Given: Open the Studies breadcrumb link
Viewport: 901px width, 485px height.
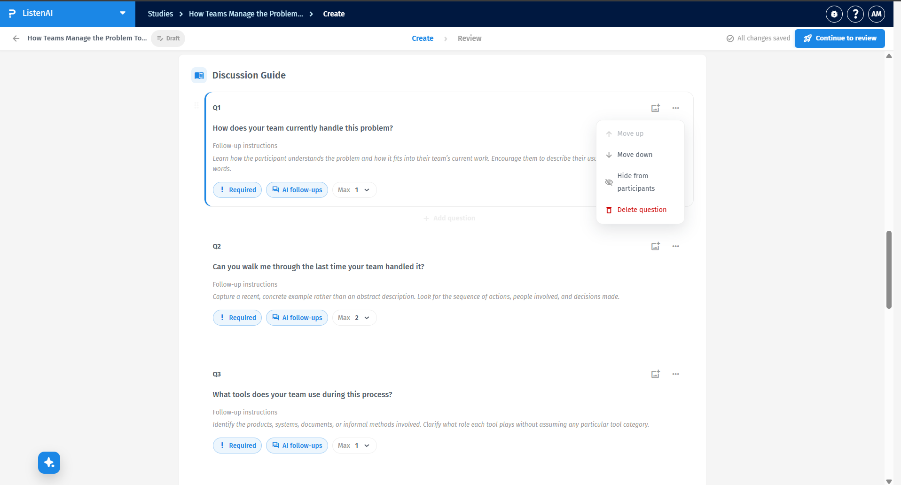Looking at the screenshot, I should [160, 14].
